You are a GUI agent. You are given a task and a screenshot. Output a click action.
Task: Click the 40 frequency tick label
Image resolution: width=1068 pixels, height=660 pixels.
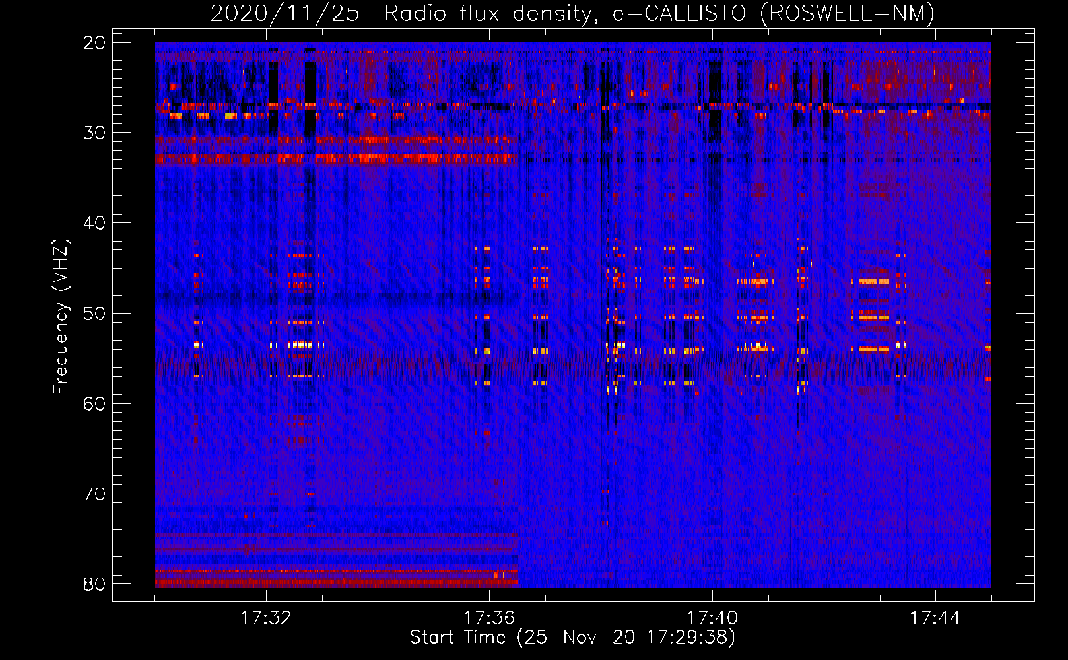[95, 223]
